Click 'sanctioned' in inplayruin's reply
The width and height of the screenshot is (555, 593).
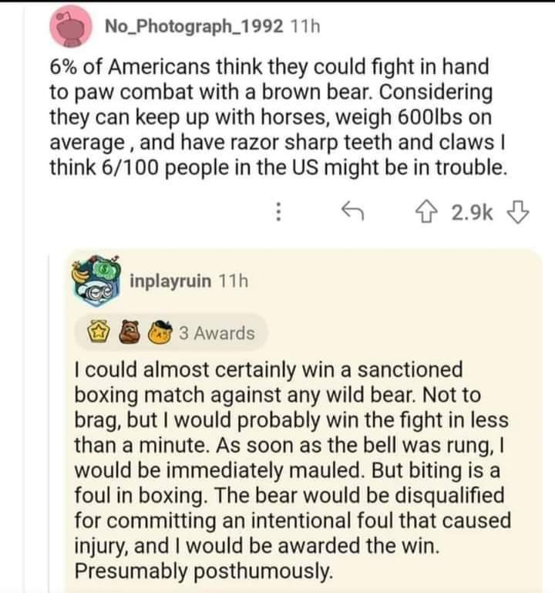pyautogui.click(x=394, y=370)
